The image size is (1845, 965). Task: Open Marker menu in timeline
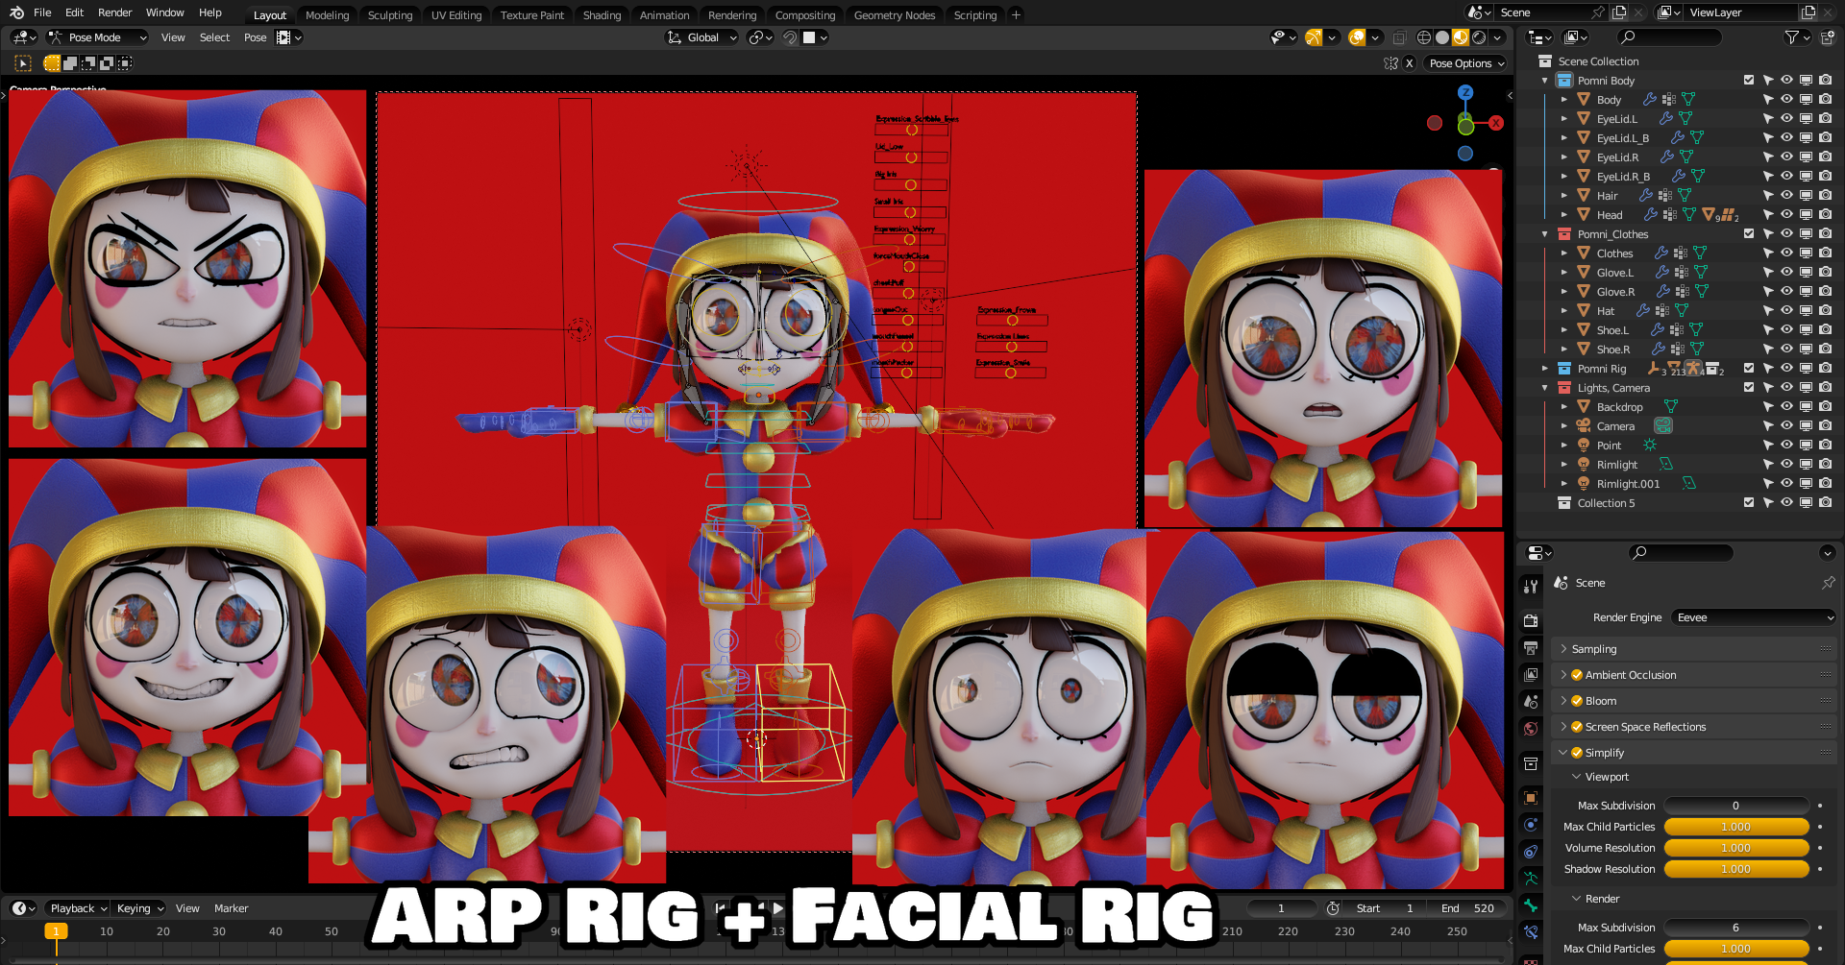coord(231,908)
